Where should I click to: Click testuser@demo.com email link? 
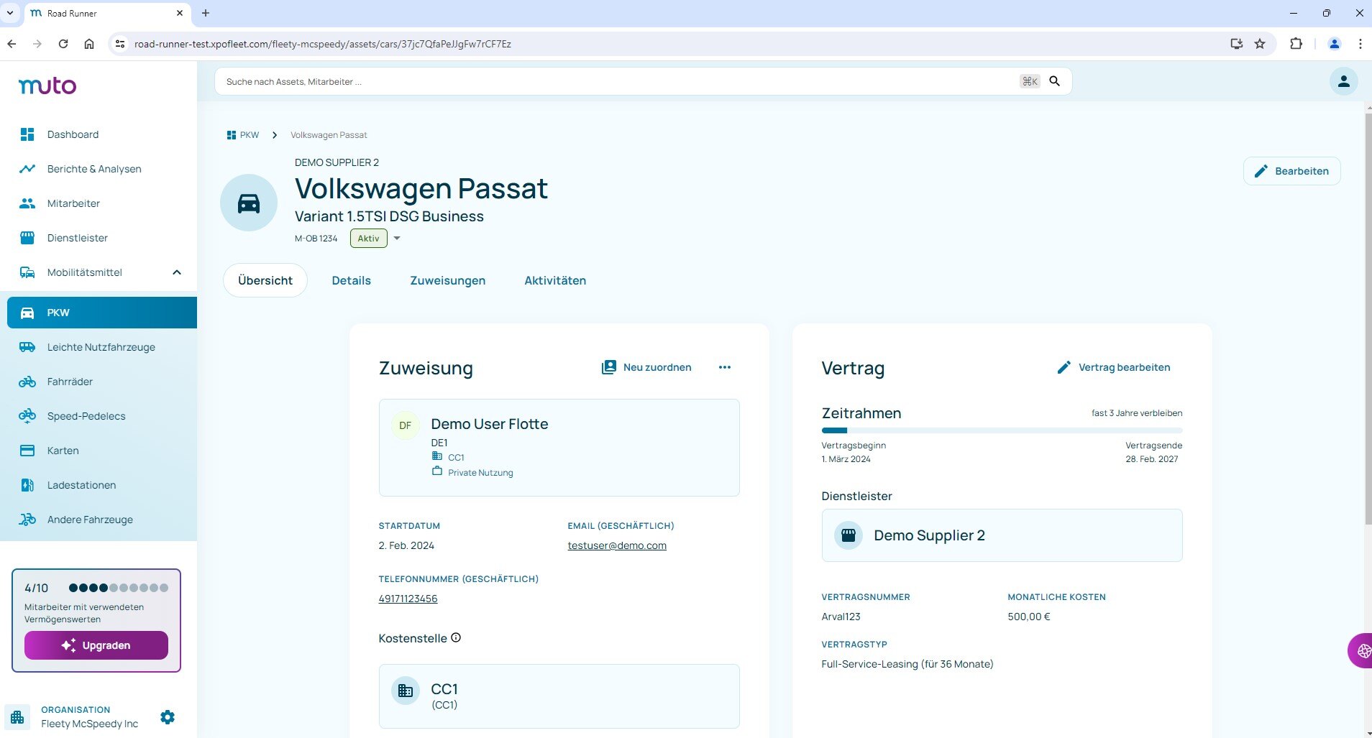pos(617,545)
